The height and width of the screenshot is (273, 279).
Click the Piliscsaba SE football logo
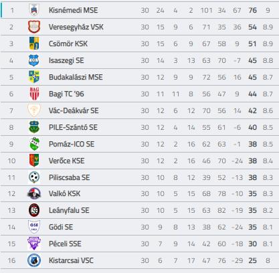pyautogui.click(x=34, y=177)
